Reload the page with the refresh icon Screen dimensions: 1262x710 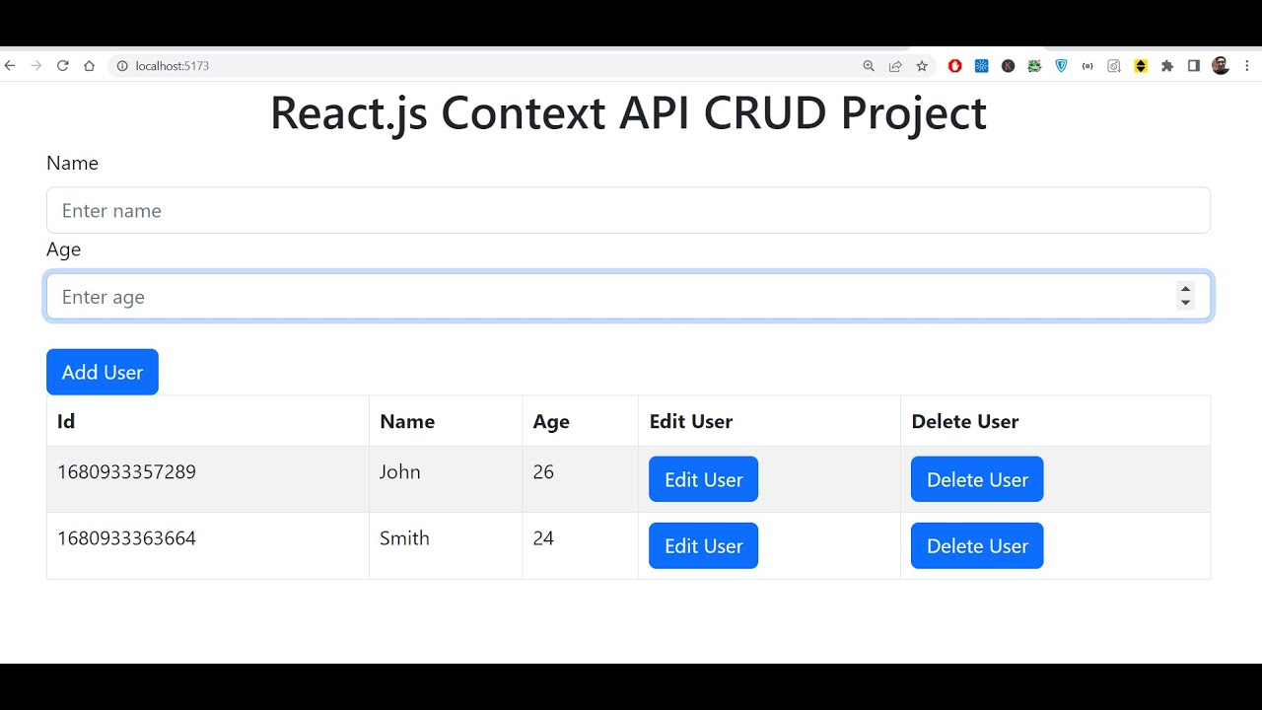[x=62, y=66]
